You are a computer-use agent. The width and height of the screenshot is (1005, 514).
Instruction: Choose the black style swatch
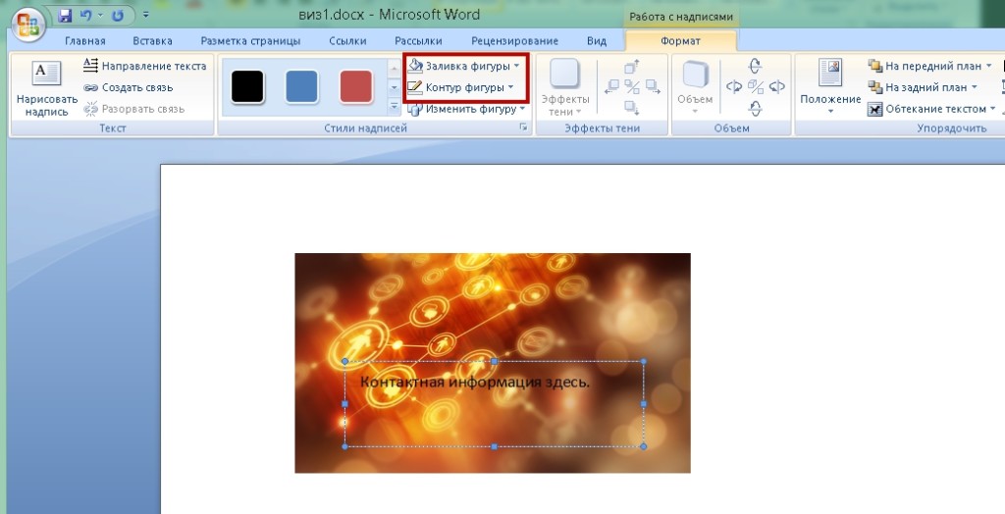click(x=247, y=86)
